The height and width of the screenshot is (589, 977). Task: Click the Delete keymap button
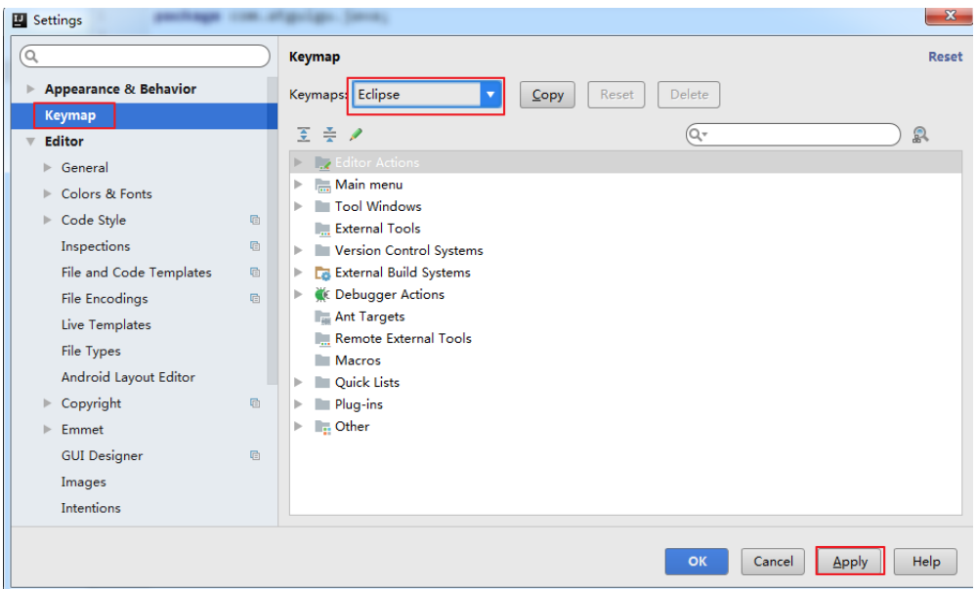(x=689, y=95)
